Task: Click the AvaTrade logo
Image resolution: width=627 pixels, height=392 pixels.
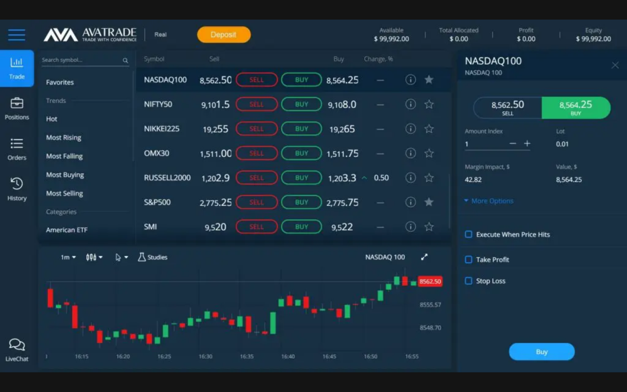Action: click(90, 35)
